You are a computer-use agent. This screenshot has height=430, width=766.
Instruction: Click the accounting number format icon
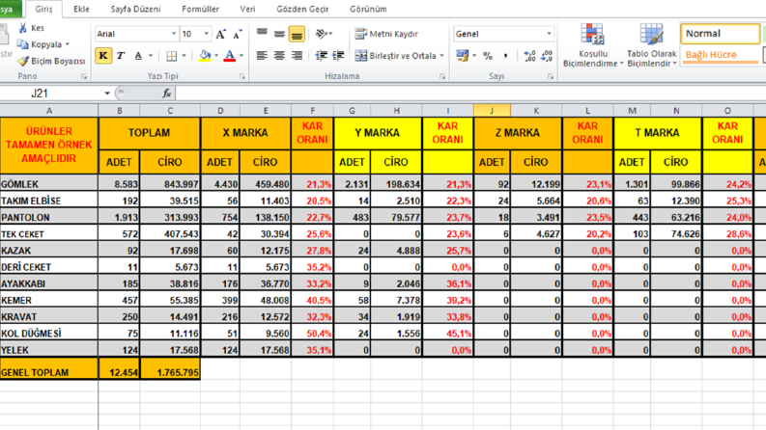pyautogui.click(x=462, y=56)
